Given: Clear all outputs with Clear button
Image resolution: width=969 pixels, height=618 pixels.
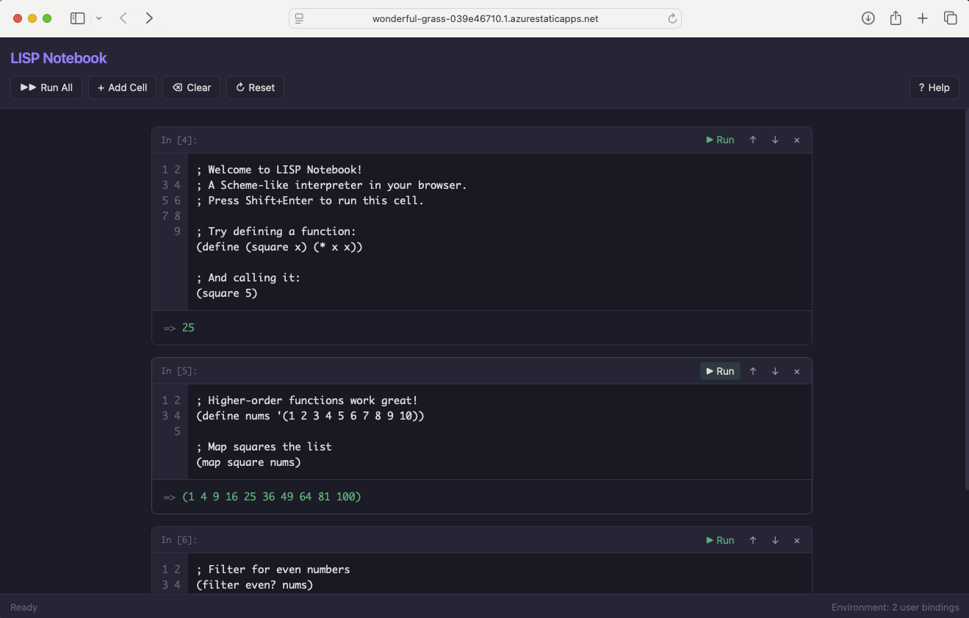Looking at the screenshot, I should (x=191, y=87).
